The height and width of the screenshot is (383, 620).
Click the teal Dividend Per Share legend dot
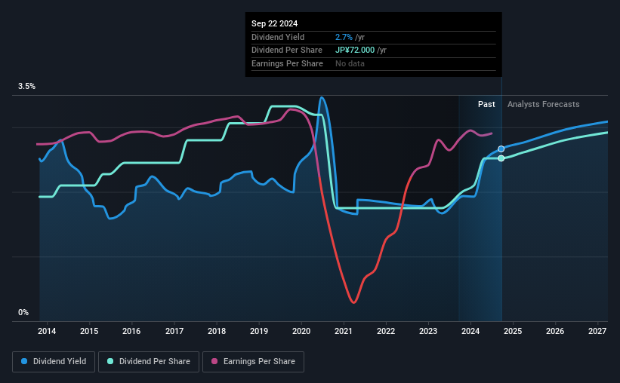[110, 361]
